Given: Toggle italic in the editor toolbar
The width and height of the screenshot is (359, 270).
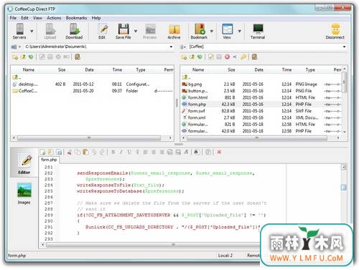Looking at the screenshot, I should pos(121,152).
